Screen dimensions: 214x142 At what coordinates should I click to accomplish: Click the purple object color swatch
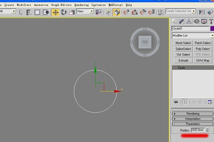212,29
